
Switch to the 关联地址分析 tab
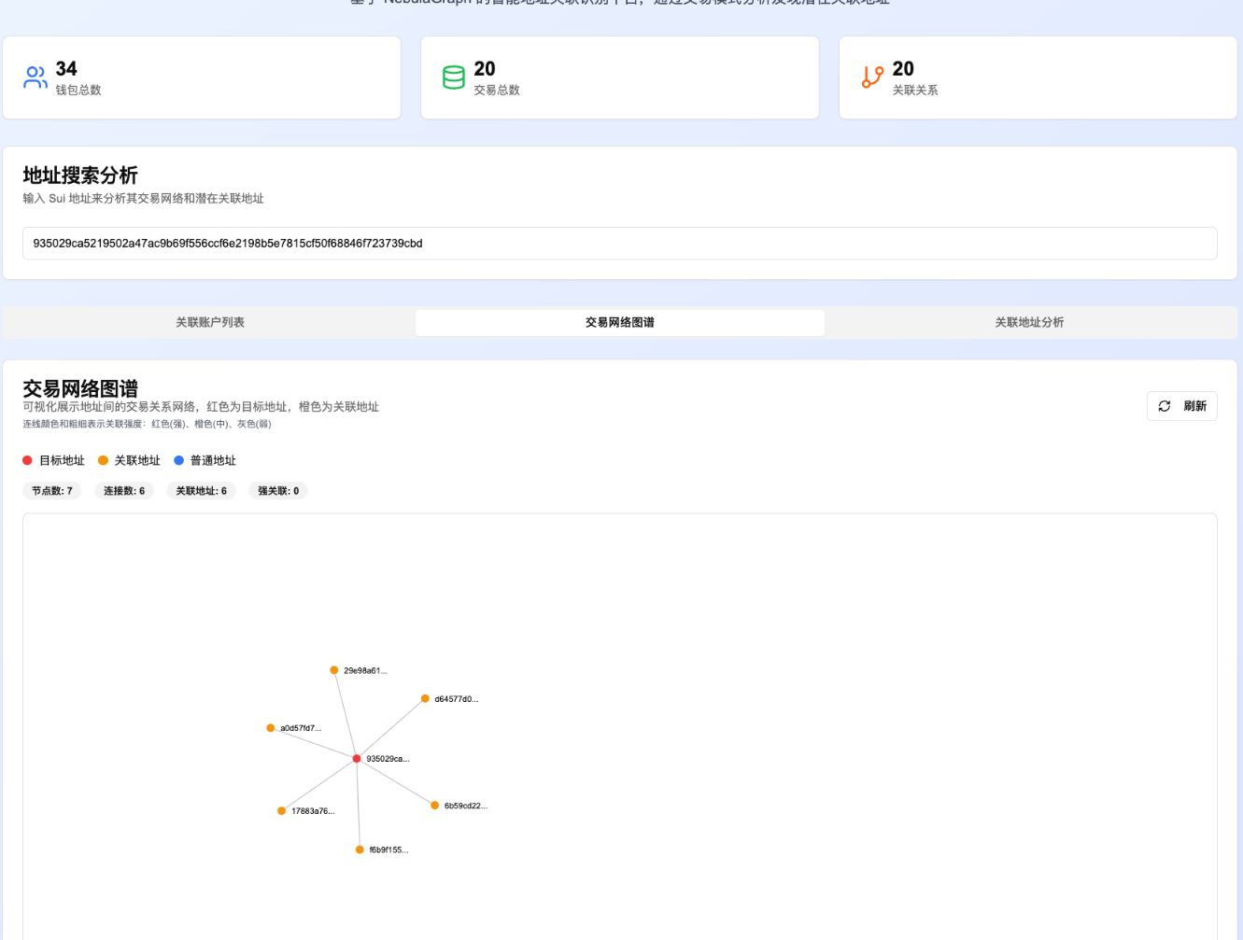(1028, 322)
